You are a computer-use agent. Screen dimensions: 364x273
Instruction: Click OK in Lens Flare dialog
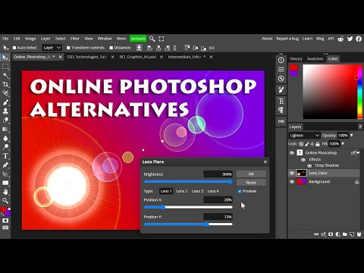tap(251, 174)
